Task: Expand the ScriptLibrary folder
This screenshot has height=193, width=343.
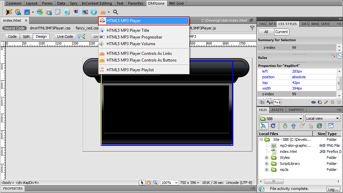Action: (x=266, y=164)
